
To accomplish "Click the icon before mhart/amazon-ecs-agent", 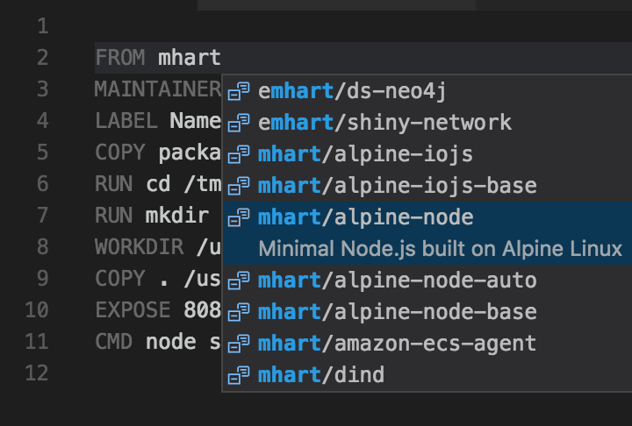I will [x=239, y=344].
